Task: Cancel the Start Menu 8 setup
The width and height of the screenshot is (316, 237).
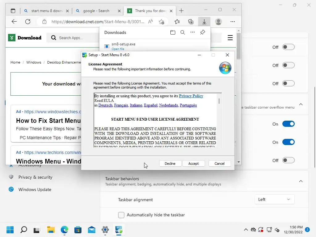Action: 219,164
